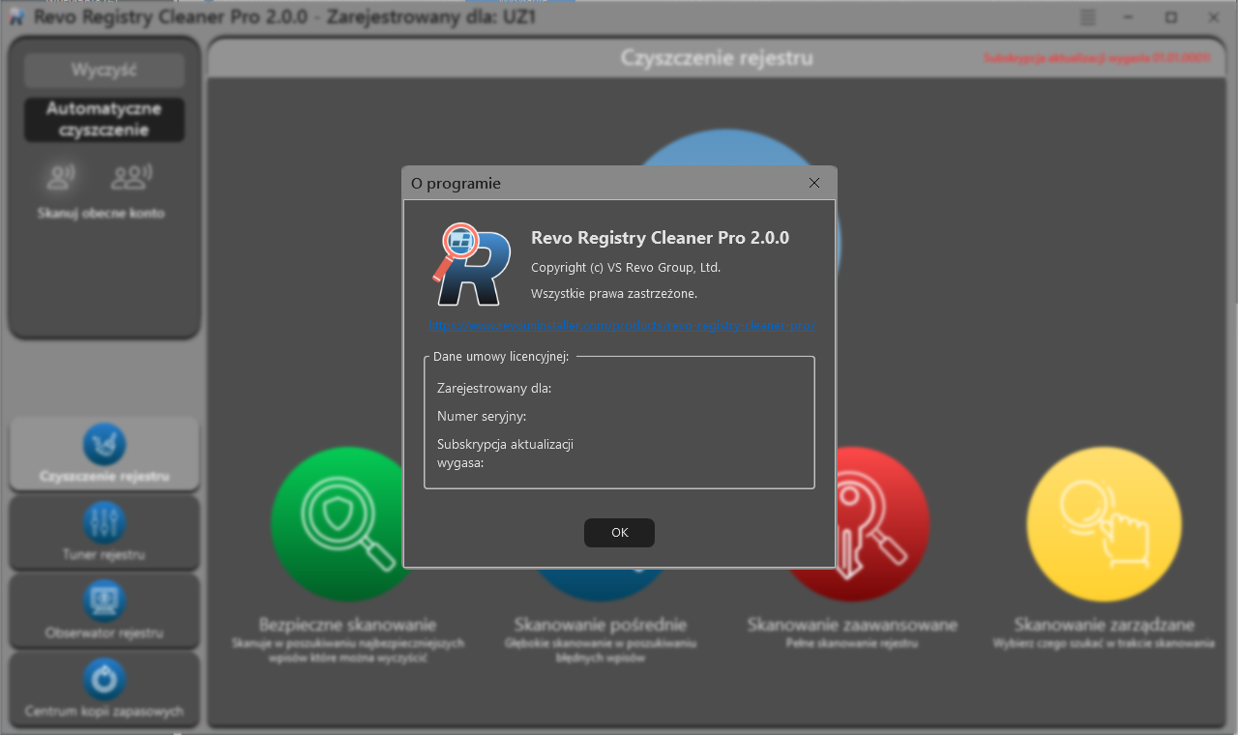The width and height of the screenshot is (1238, 735).
Task: Click the 'Wszystkie prawa zastrzeżone.' text
Action: coord(614,293)
